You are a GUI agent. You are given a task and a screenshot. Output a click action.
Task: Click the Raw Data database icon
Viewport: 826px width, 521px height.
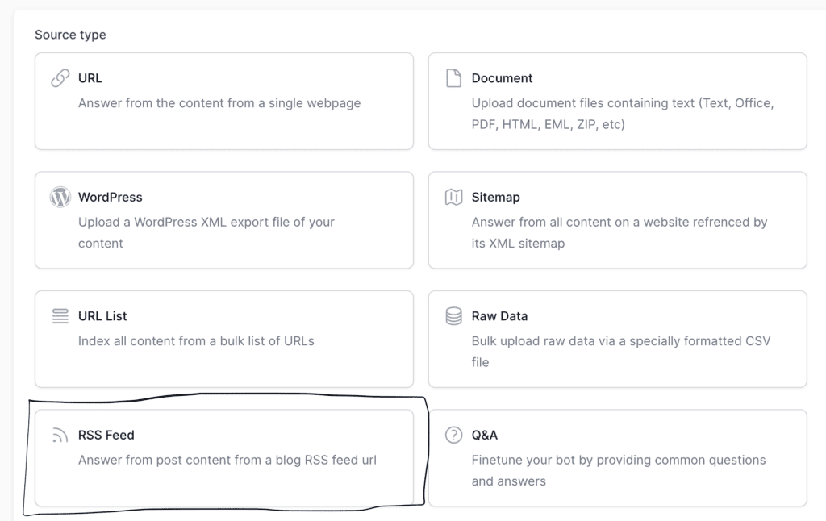[x=453, y=316]
